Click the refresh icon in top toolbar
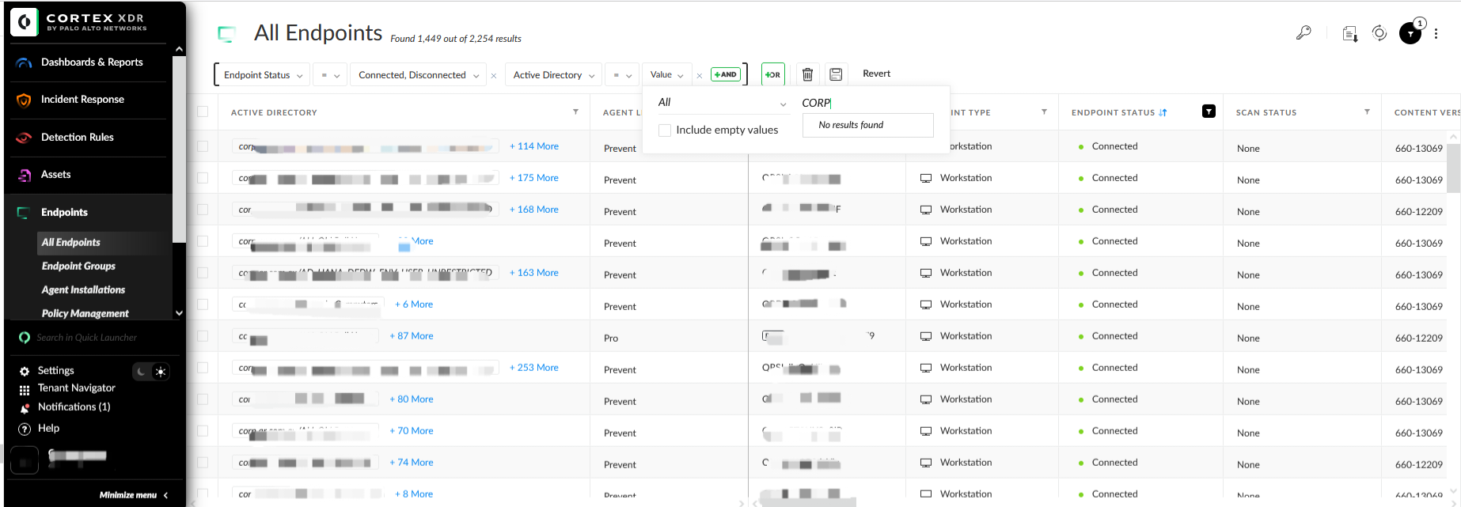This screenshot has height=507, width=1461. click(1379, 33)
